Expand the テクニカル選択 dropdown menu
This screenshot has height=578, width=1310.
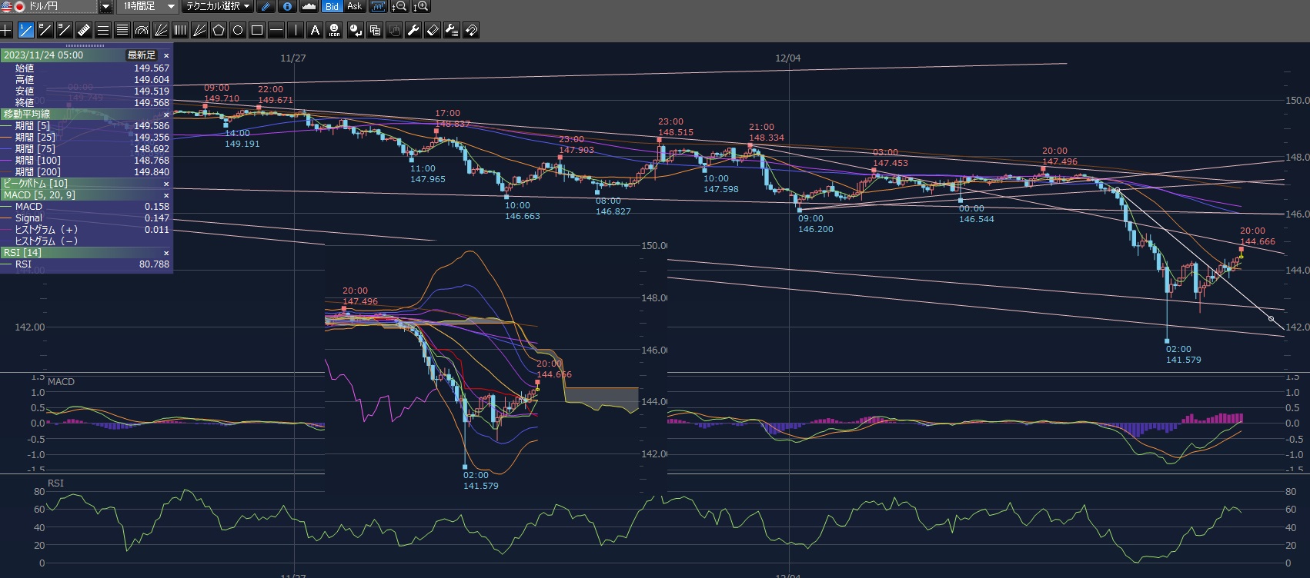pos(247,6)
